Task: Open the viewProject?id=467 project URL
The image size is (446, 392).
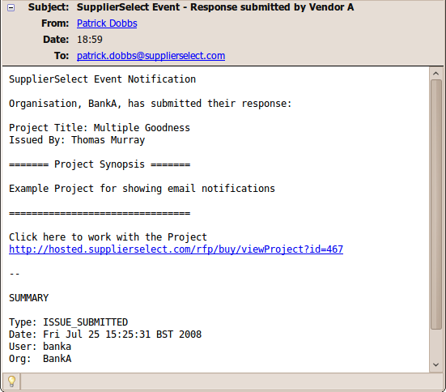Action: pyautogui.click(x=176, y=249)
